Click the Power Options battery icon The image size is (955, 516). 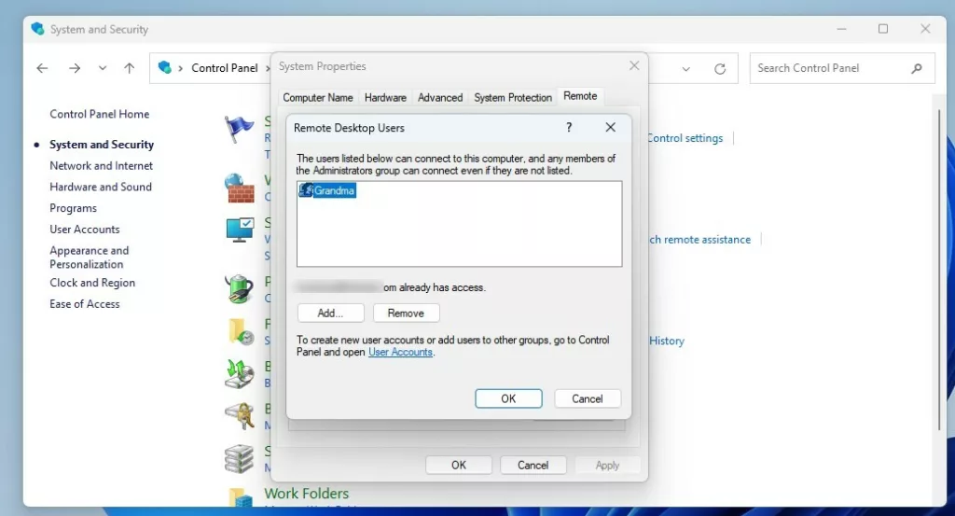coord(240,288)
